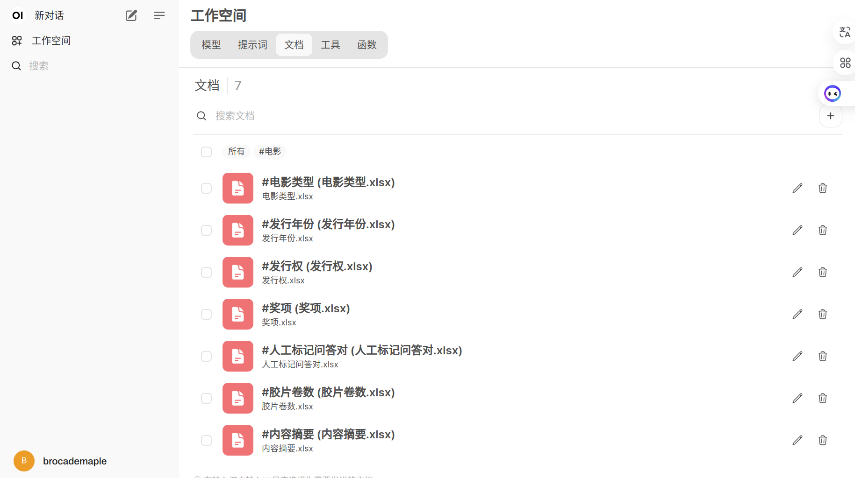Open 工作空间 in the sidebar
Screen dimensions: 855x478
tap(50, 41)
